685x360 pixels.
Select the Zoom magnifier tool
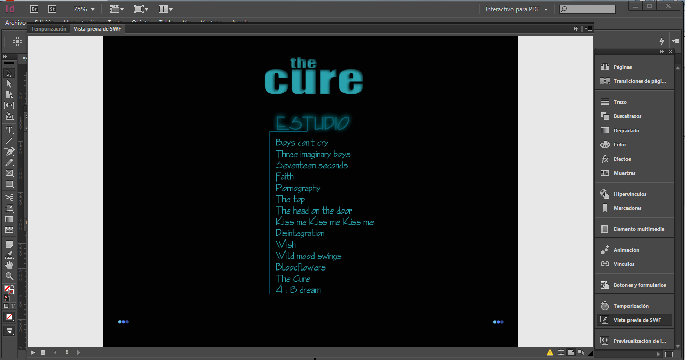tap(9, 276)
